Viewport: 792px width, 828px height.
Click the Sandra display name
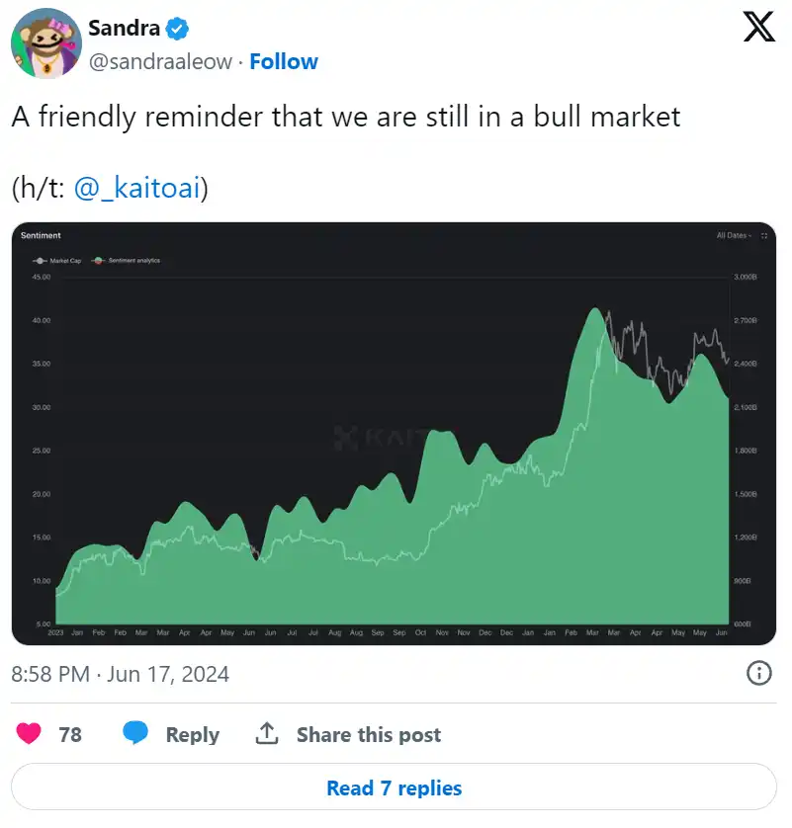[x=124, y=28]
